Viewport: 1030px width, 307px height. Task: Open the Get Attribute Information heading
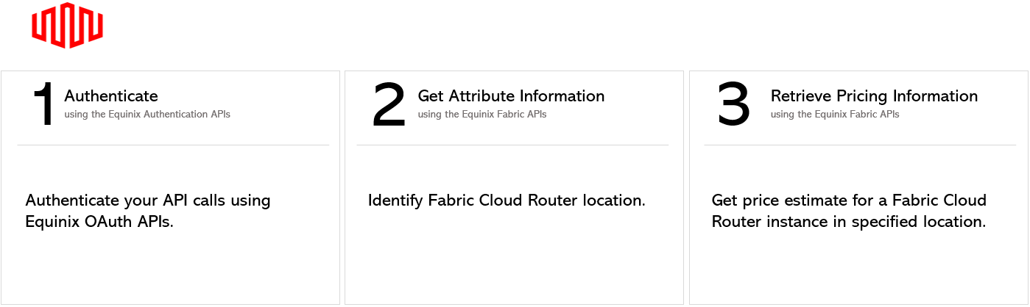tap(511, 95)
